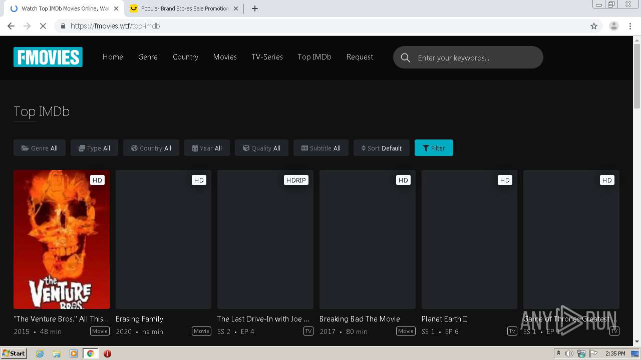The height and width of the screenshot is (360, 641).
Task: Open Breaking Bad The Movie link
Action: (x=360, y=318)
